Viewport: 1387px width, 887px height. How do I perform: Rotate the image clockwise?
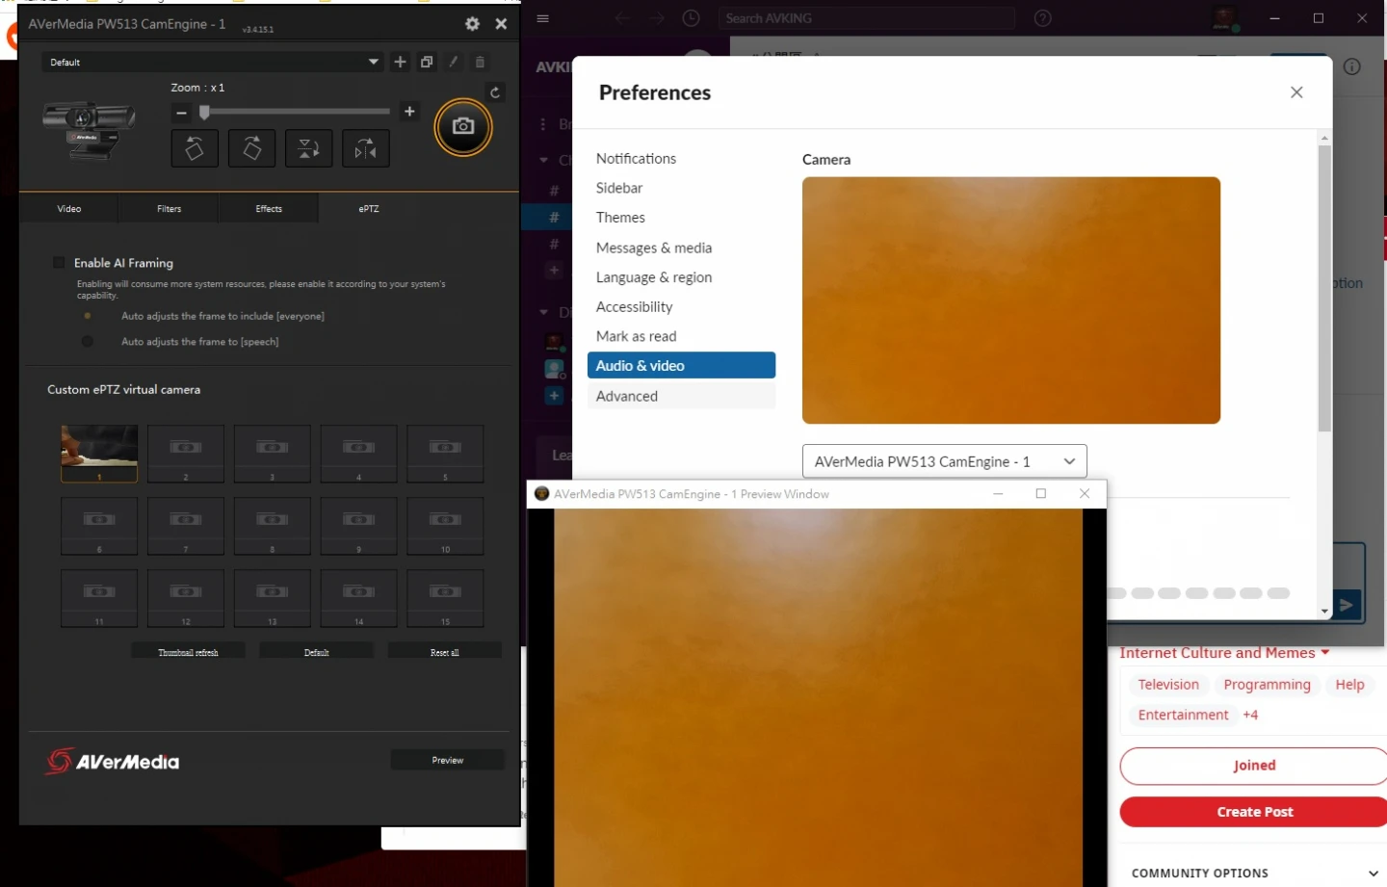point(251,148)
